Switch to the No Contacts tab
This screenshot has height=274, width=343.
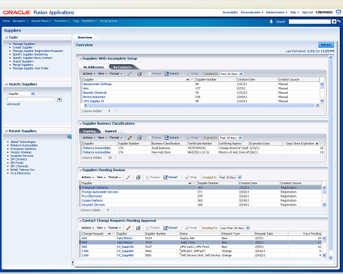(123, 67)
